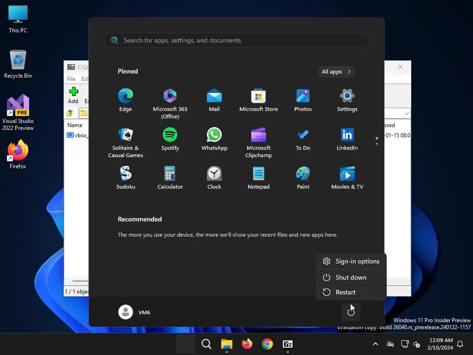Click the power button in Start menu
Viewport: 473px width, 355px height.
(x=351, y=312)
